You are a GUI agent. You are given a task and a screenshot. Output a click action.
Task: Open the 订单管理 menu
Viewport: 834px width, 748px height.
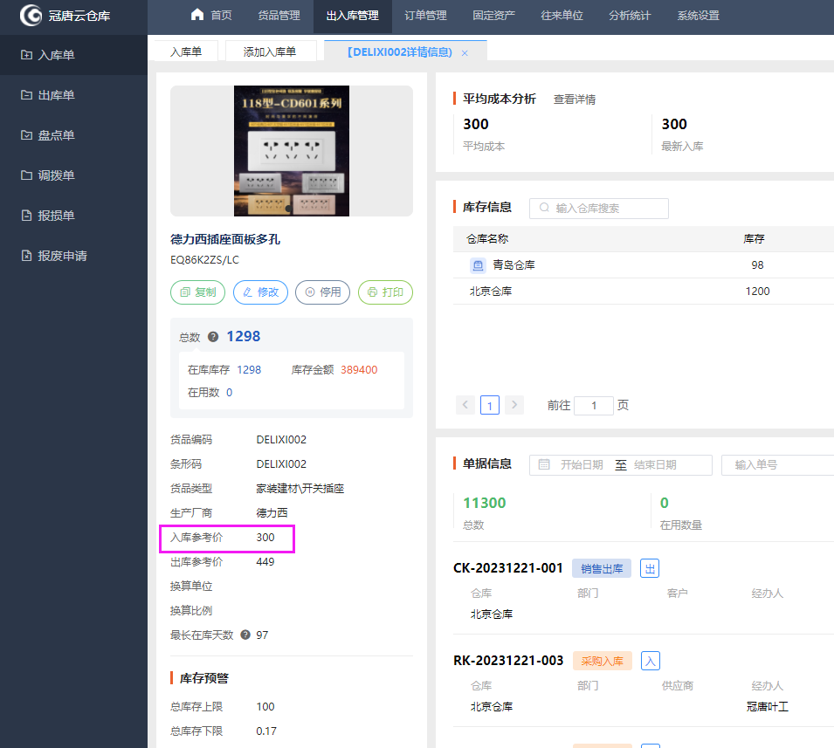tap(425, 16)
